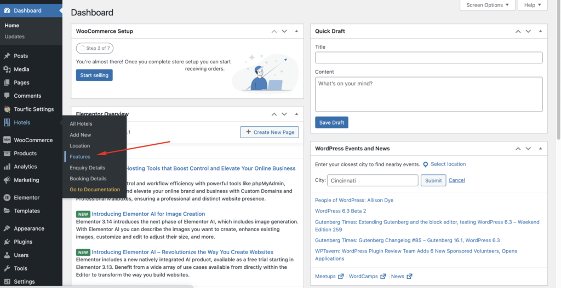Open the Meetups external link

click(x=329, y=277)
